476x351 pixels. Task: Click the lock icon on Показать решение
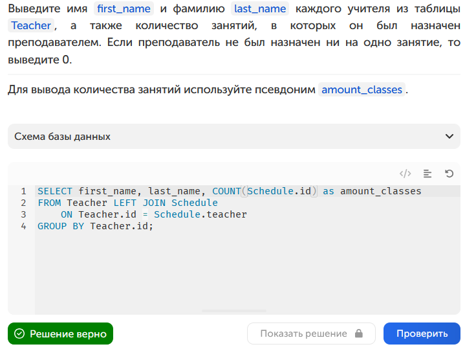(x=359, y=334)
